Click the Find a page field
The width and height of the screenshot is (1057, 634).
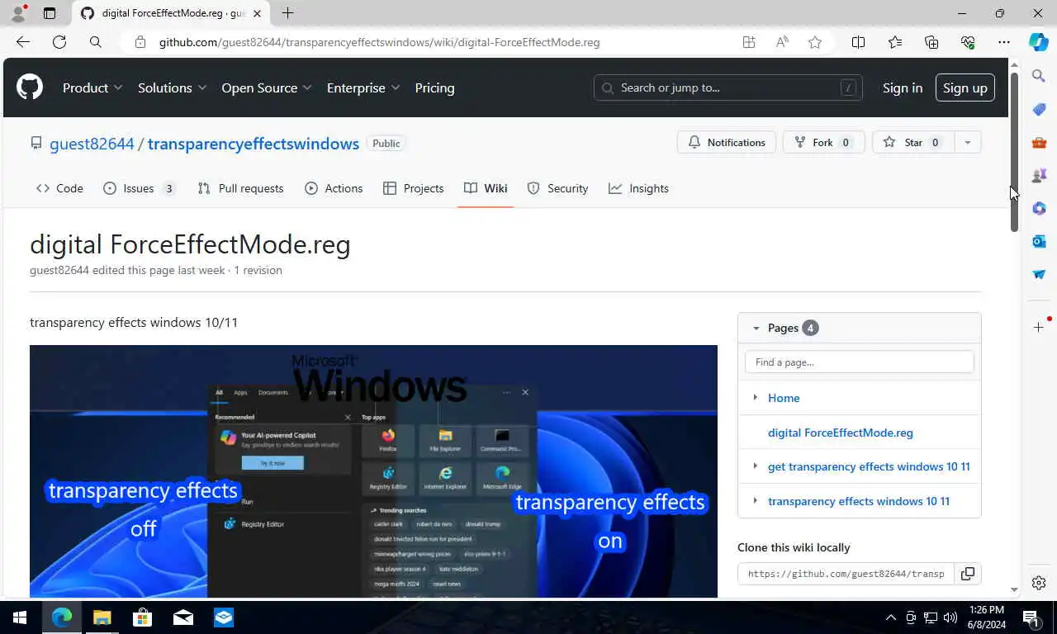tap(859, 362)
